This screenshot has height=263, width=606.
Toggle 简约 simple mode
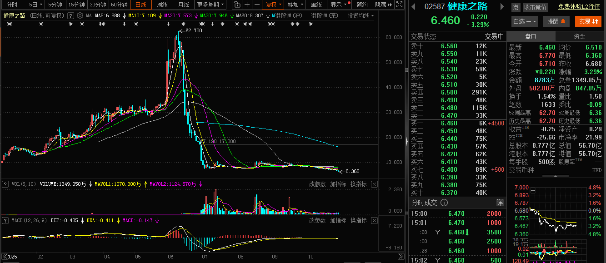362,5
